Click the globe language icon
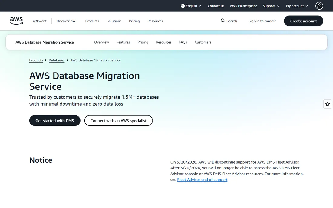333x208 pixels. coord(183,6)
